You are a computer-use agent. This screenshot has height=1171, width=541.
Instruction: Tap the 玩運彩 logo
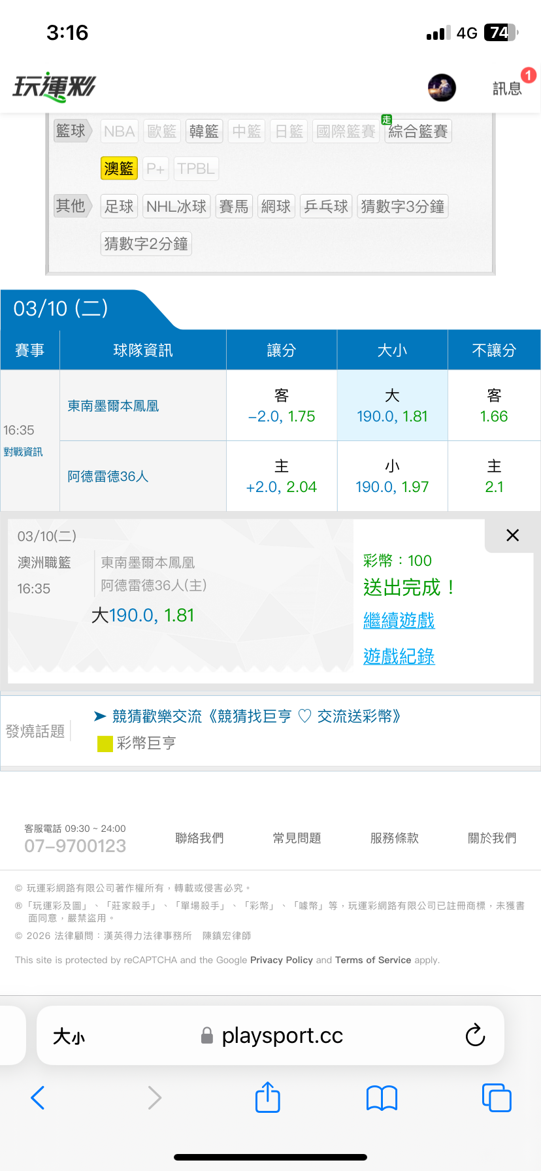pyautogui.click(x=54, y=88)
